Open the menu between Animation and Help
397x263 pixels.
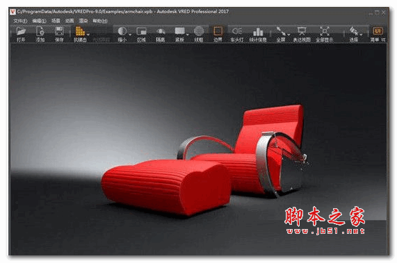click(x=83, y=21)
